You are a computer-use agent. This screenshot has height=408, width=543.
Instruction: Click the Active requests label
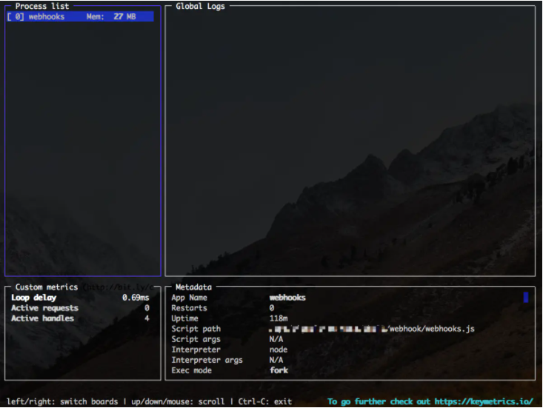point(44,308)
